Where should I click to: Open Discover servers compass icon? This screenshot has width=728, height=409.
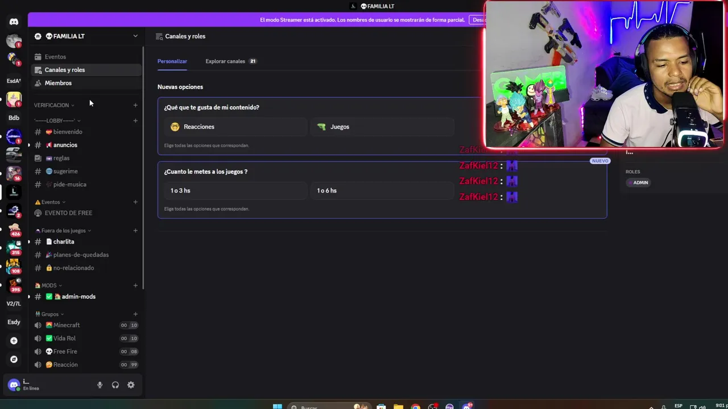point(14,359)
